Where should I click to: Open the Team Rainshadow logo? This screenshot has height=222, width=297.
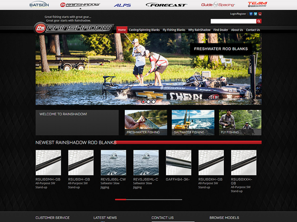point(257,4)
